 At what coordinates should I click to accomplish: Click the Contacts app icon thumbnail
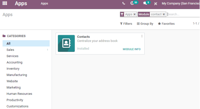click(66, 43)
